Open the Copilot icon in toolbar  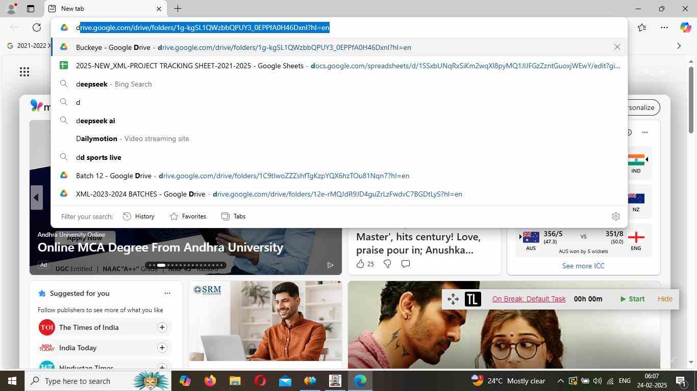[685, 27]
